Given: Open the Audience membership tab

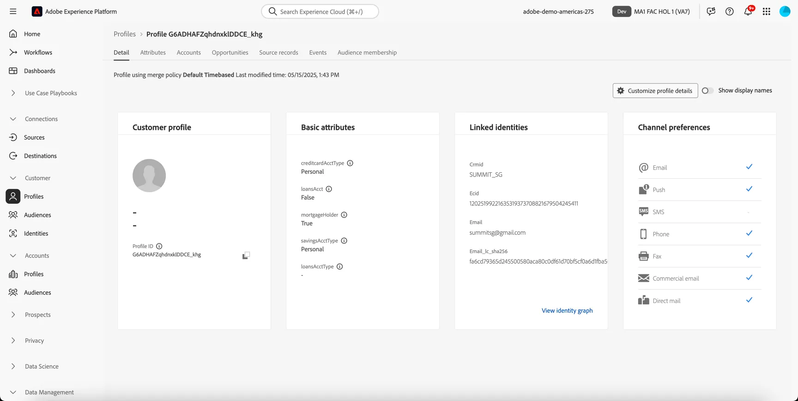Looking at the screenshot, I should coord(367,53).
